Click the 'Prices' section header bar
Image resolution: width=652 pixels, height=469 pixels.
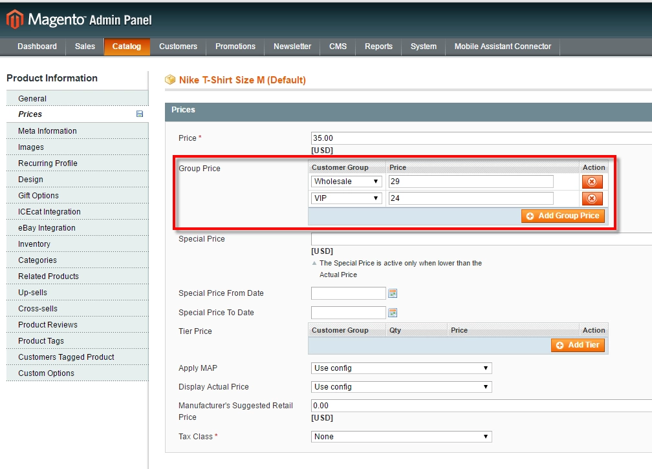[408, 112]
